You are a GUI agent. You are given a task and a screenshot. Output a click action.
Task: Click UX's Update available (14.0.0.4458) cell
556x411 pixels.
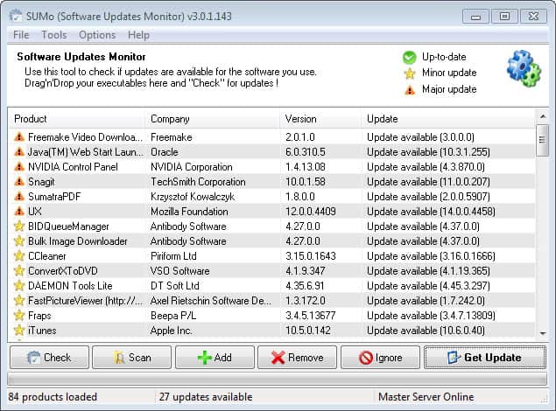tap(431, 212)
